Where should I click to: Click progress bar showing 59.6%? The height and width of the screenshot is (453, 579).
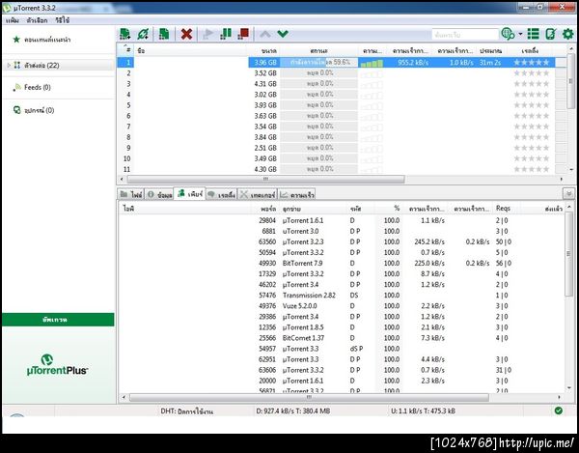coord(319,62)
